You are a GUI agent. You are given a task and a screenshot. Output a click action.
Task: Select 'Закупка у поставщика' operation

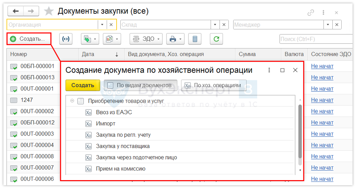(123, 146)
